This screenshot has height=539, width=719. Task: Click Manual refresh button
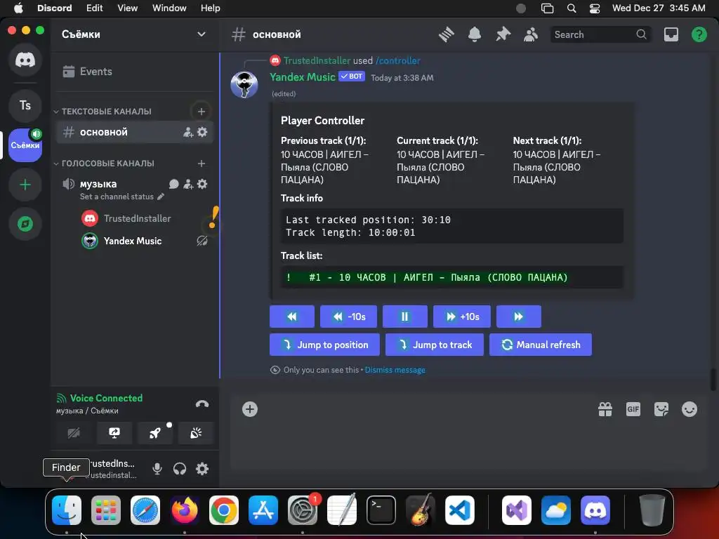pos(541,345)
